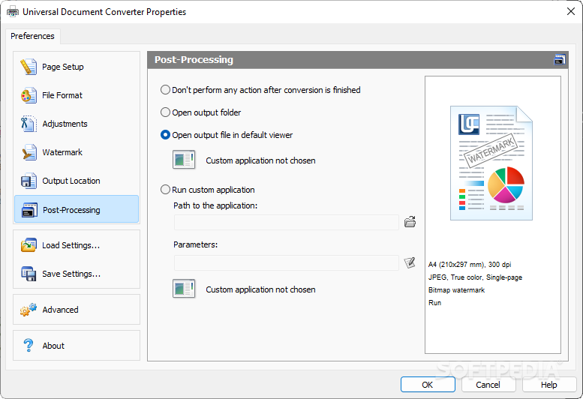Click the printer icon in title bar

(x=13, y=11)
